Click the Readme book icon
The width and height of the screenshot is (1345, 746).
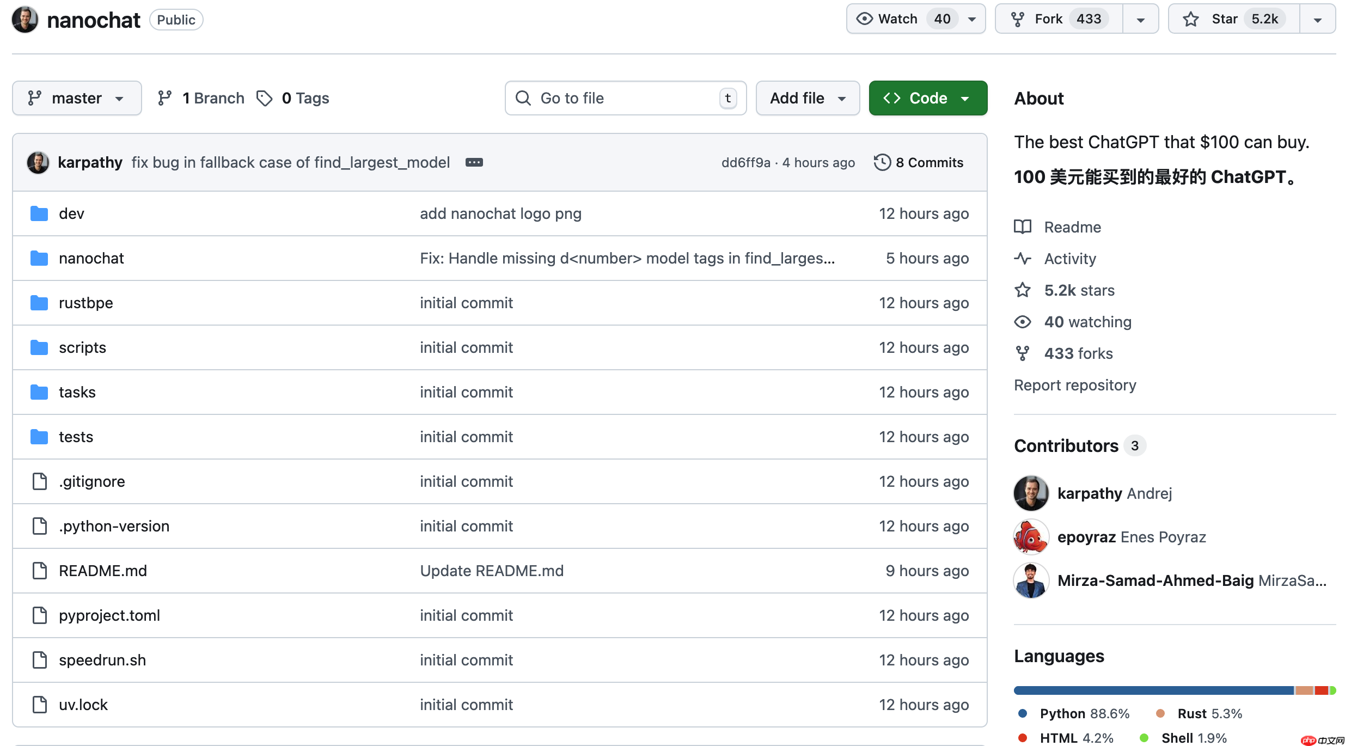coord(1022,227)
